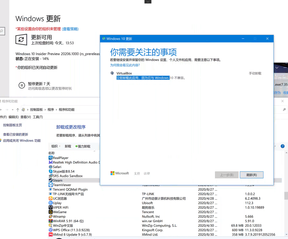Viewport: 288px width, 239px height.
Task: Open the 工具(T) menu
Action: 38,117
